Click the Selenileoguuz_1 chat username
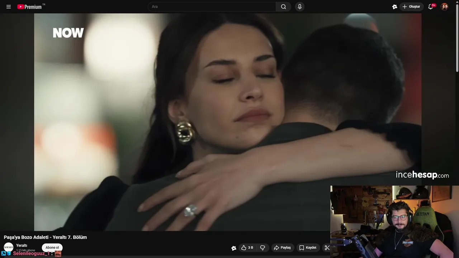Image resolution: width=459 pixels, height=258 pixels. coord(31,253)
